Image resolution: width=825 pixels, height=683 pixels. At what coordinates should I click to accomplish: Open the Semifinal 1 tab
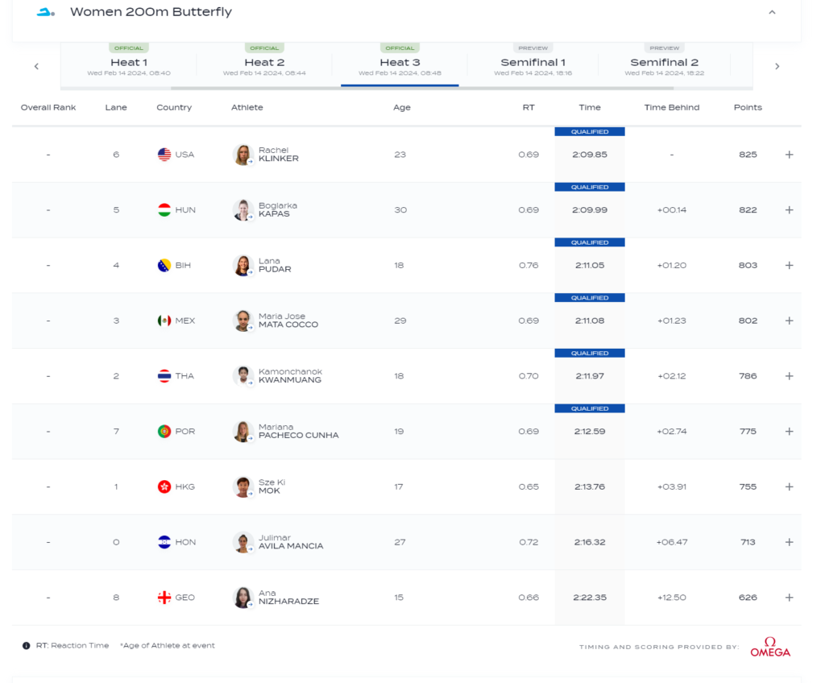point(533,63)
